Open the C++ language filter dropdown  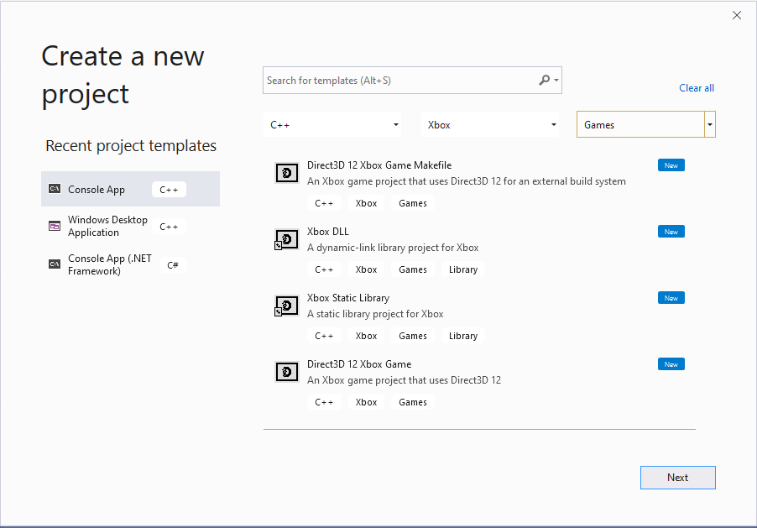tap(332, 124)
